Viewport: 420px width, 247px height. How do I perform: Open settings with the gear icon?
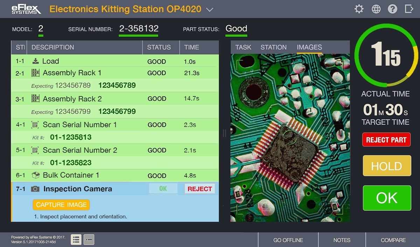click(x=359, y=9)
